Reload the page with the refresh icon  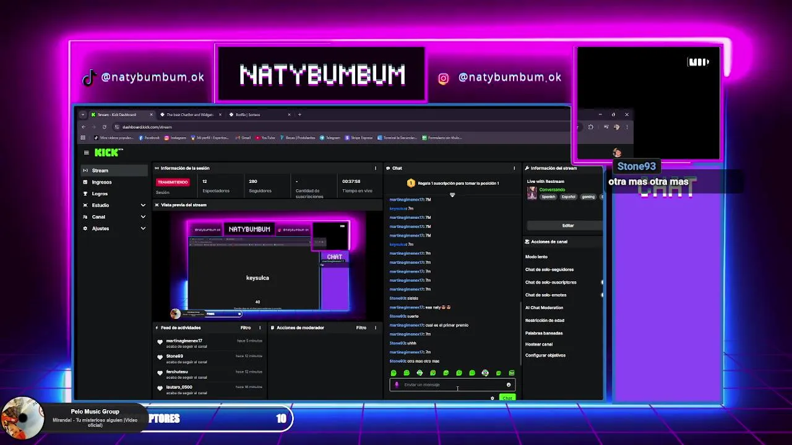(x=104, y=127)
